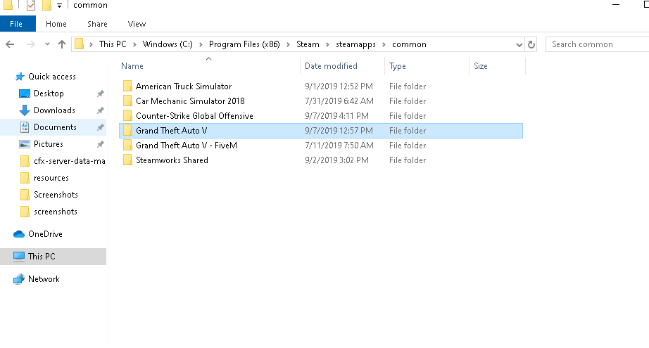Select the Grand Theft Auto V folder icon

click(x=127, y=131)
